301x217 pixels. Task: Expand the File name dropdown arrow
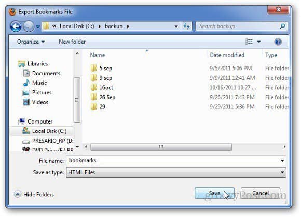point(282,161)
